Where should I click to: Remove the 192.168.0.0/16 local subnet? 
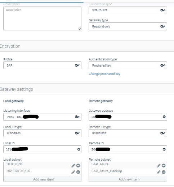pos(78,172)
